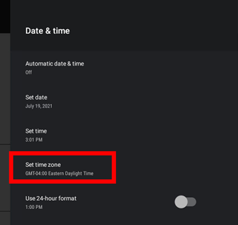Click the Set date title text
This screenshot has height=225, width=238.
(x=36, y=97)
